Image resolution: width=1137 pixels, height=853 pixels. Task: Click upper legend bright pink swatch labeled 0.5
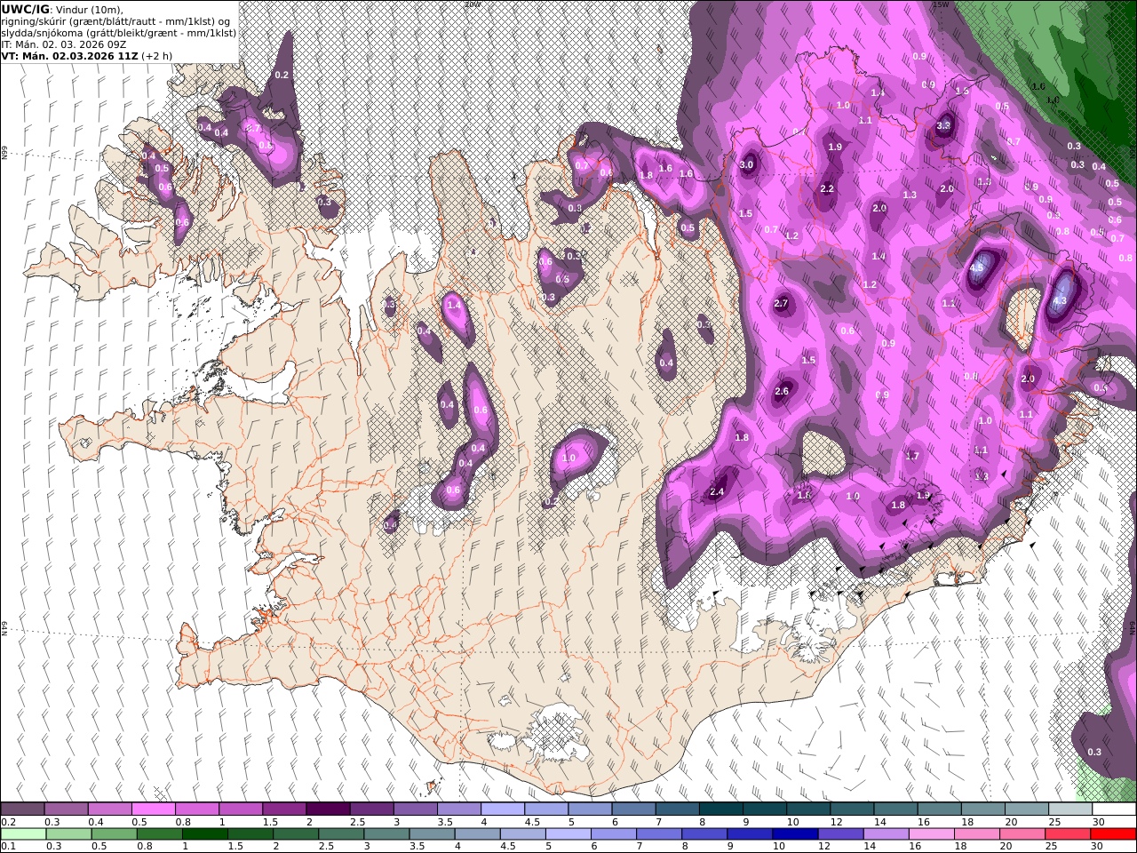[x=153, y=809]
